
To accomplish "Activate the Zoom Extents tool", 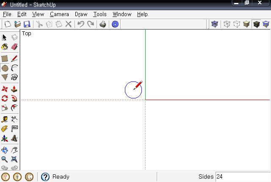I will point(14,159).
